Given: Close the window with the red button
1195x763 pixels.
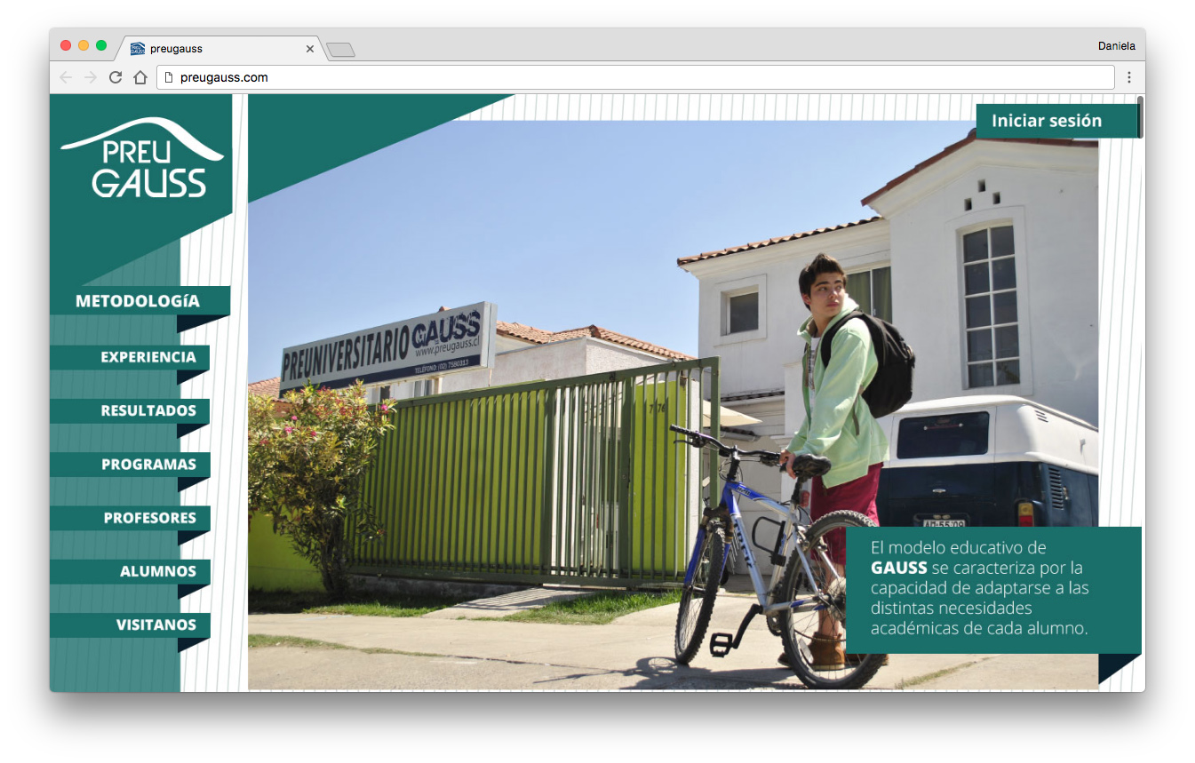Looking at the screenshot, I should pos(66,45).
